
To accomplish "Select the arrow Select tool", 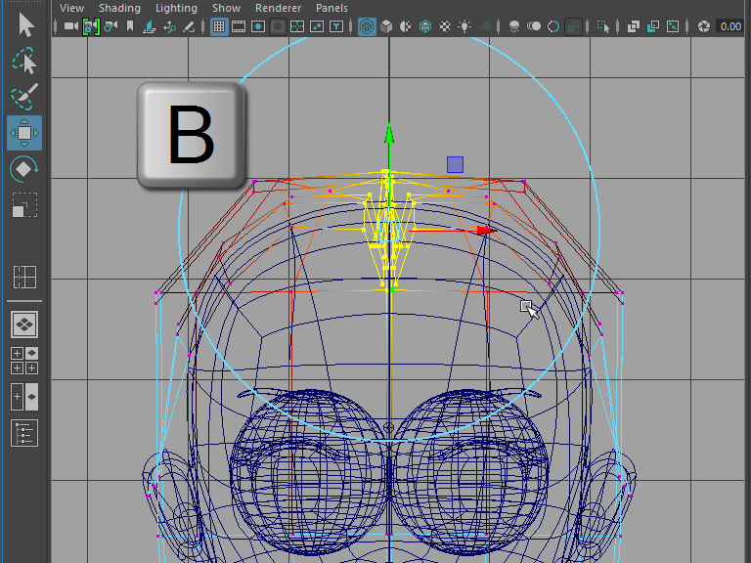I will [x=24, y=23].
